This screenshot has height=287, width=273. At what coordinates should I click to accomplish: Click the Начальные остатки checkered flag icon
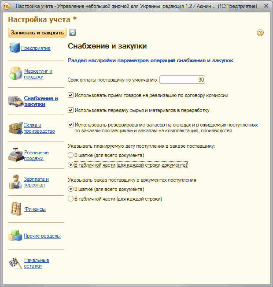click(x=15, y=263)
